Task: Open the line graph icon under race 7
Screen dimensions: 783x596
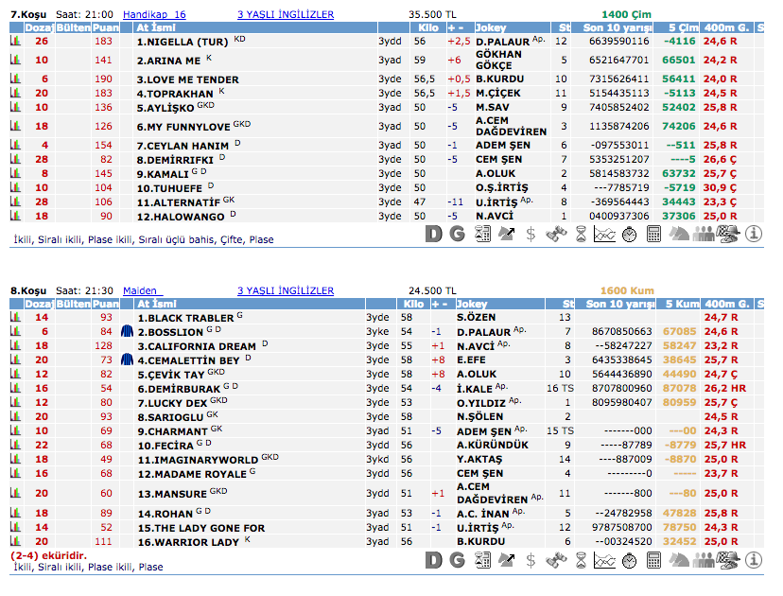Action: [x=604, y=233]
